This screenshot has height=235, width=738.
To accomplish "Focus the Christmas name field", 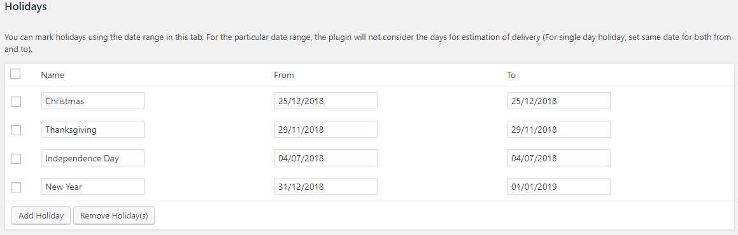I will pyautogui.click(x=93, y=101).
